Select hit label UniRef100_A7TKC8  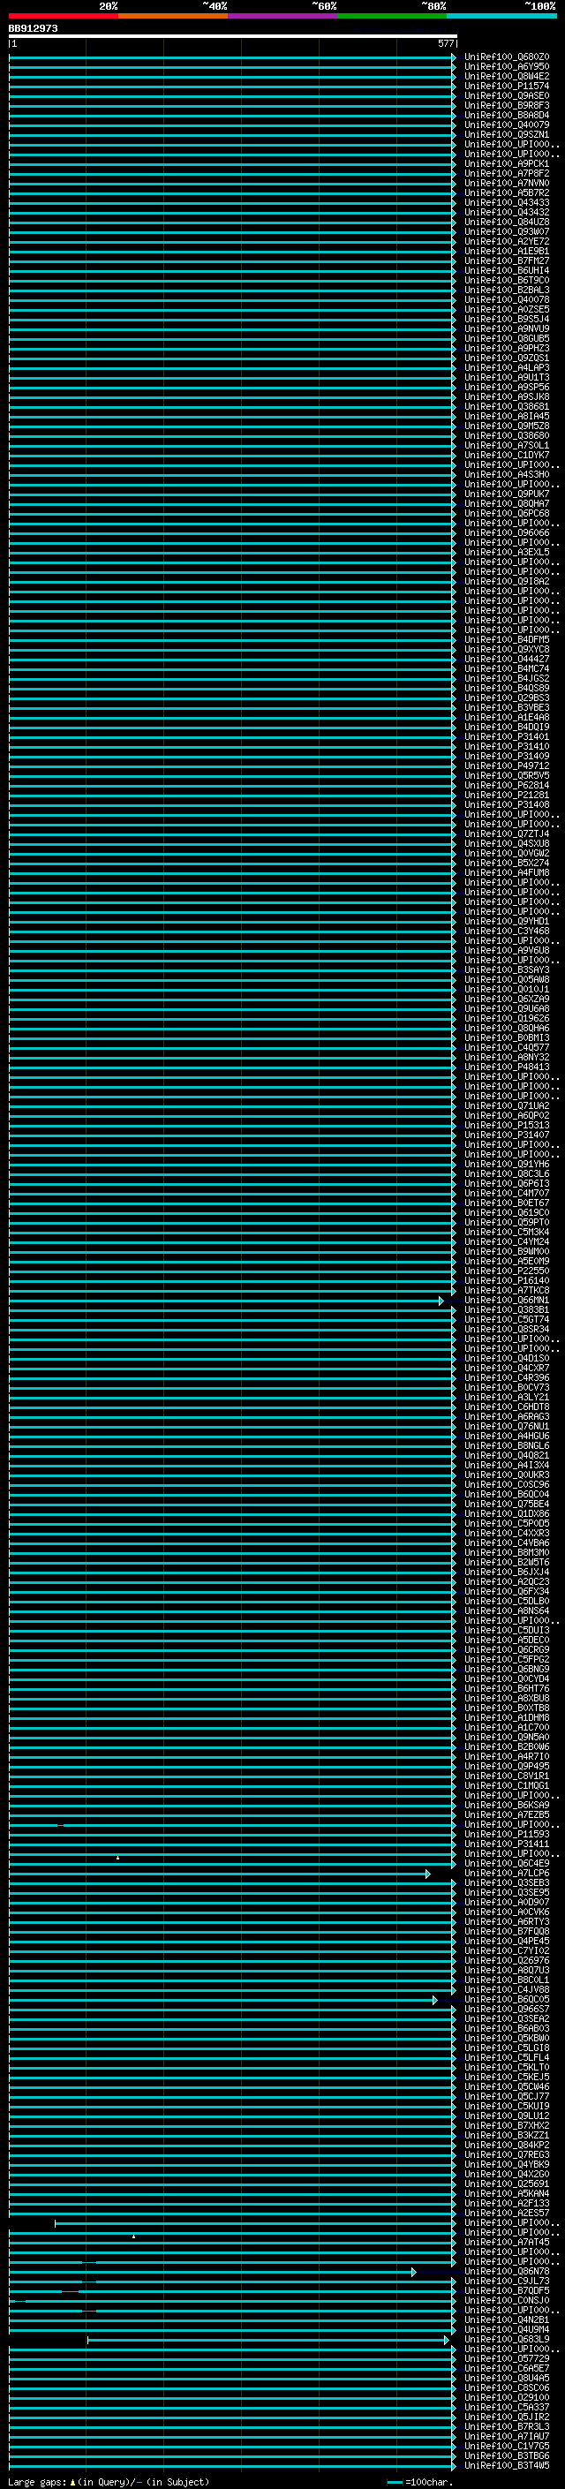[x=507, y=1291]
